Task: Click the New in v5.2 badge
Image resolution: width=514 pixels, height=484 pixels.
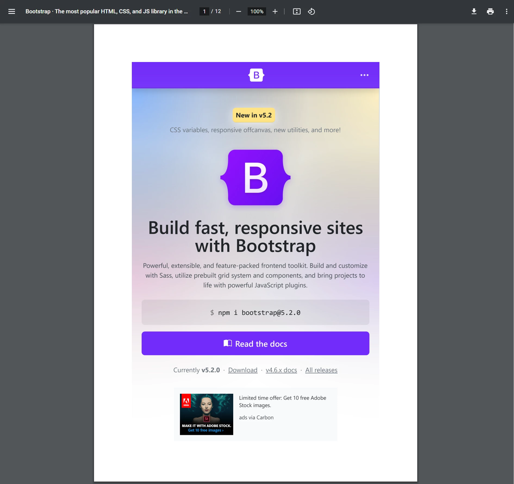Action: [x=254, y=115]
